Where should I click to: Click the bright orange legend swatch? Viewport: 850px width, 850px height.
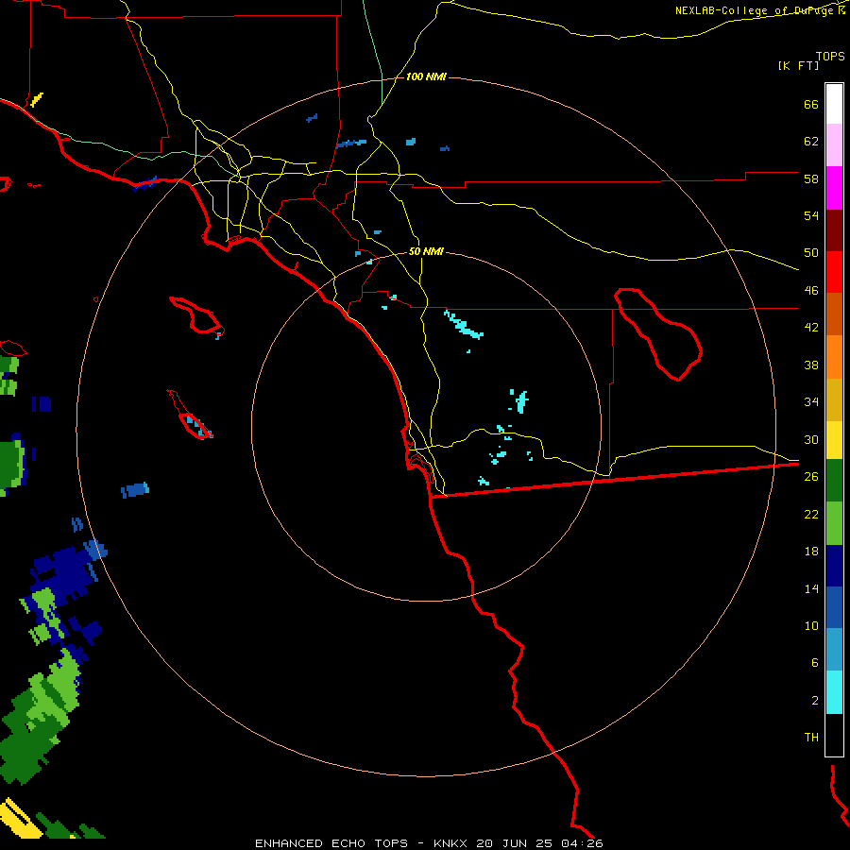834,357
